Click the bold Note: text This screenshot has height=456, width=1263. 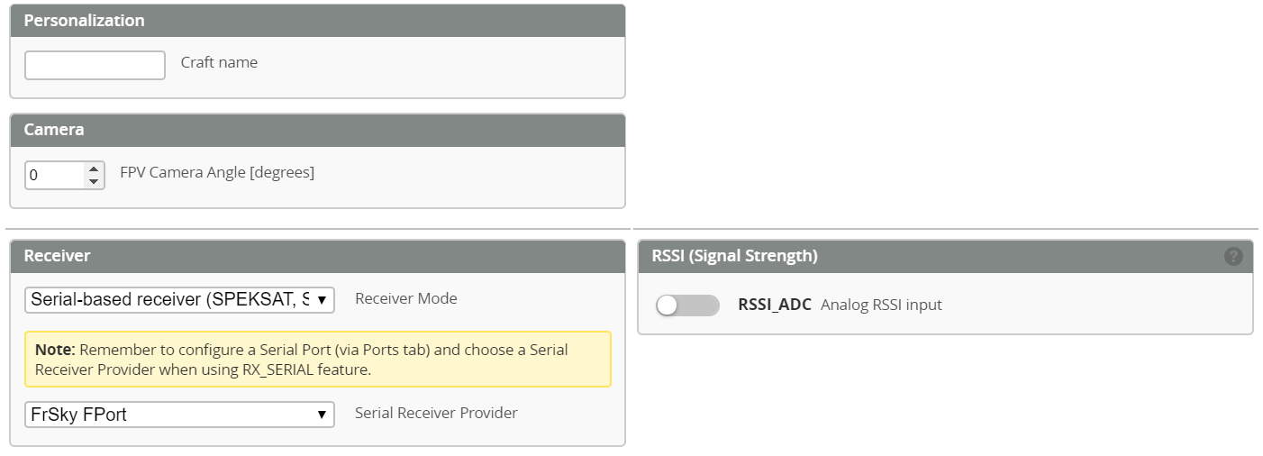(x=55, y=350)
